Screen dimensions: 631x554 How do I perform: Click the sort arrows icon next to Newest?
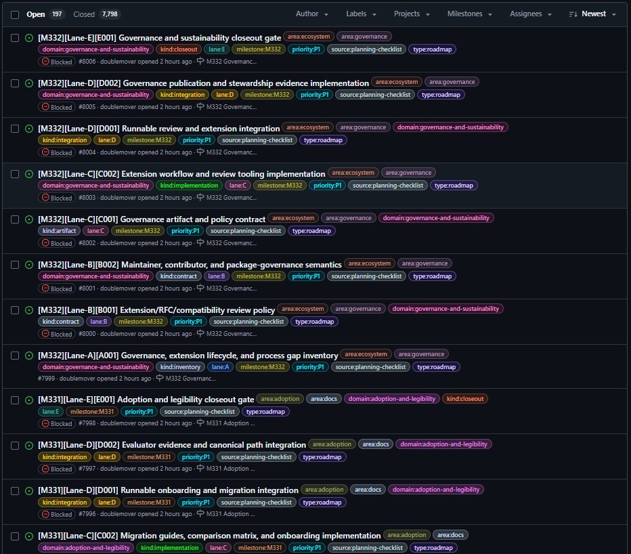click(573, 14)
